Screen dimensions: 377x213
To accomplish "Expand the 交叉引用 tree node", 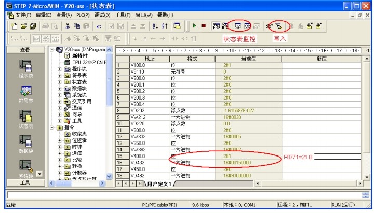I will click(x=59, y=102).
